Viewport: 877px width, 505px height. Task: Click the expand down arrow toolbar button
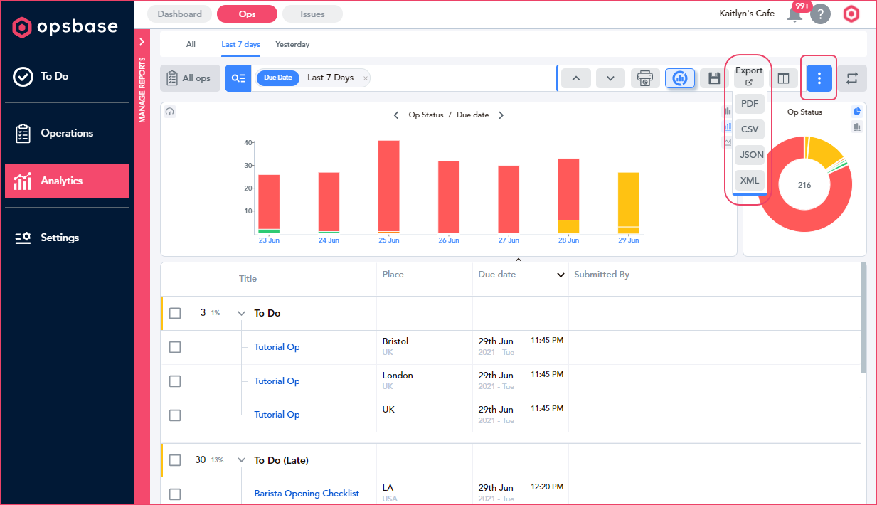[x=610, y=78]
